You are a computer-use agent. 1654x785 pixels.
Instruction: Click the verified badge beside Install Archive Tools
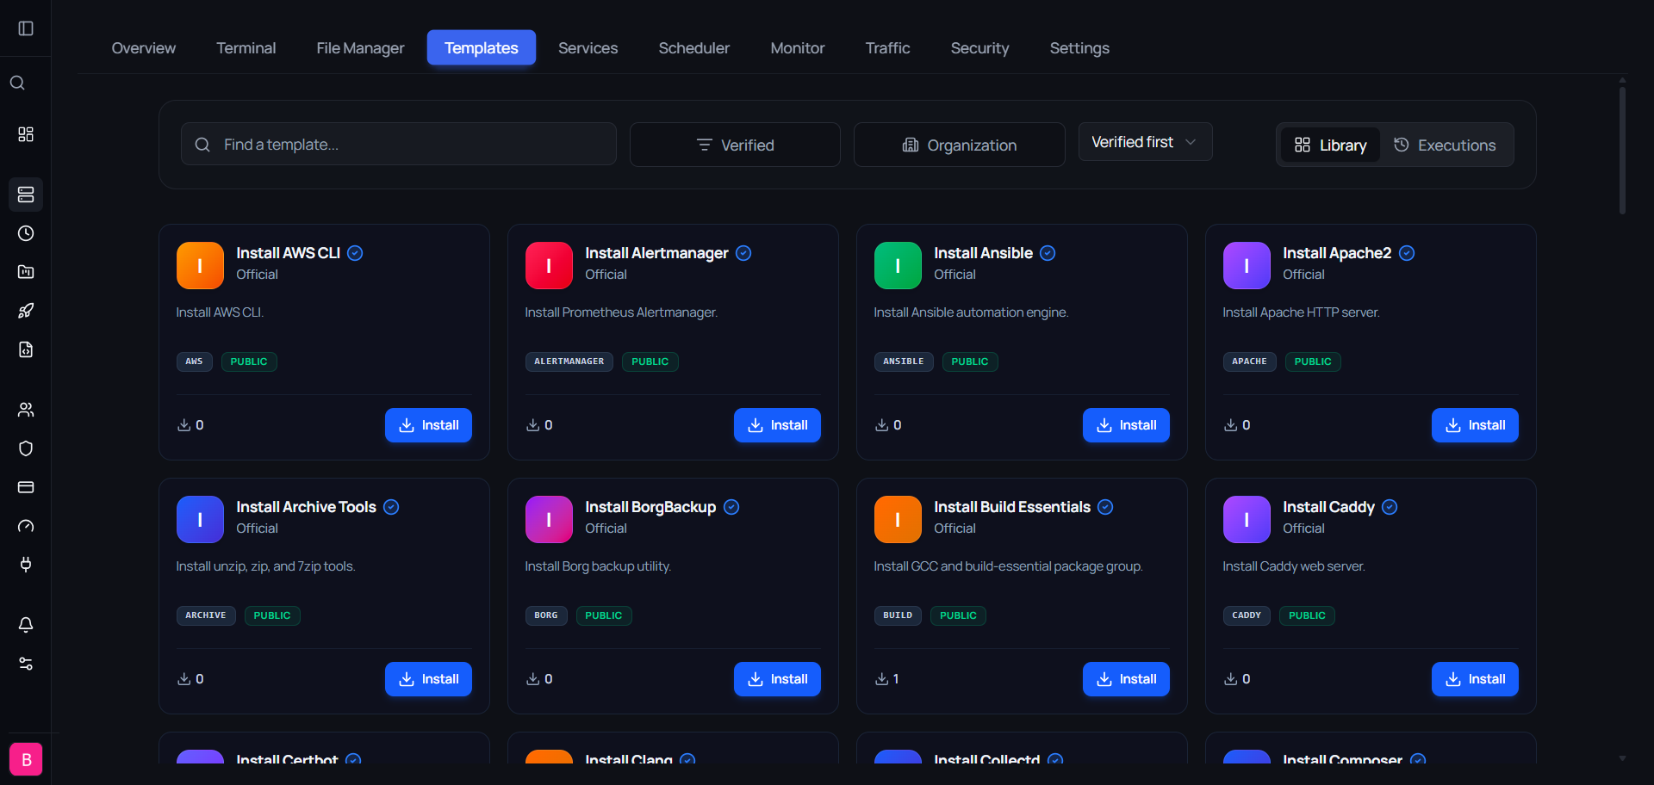391,507
